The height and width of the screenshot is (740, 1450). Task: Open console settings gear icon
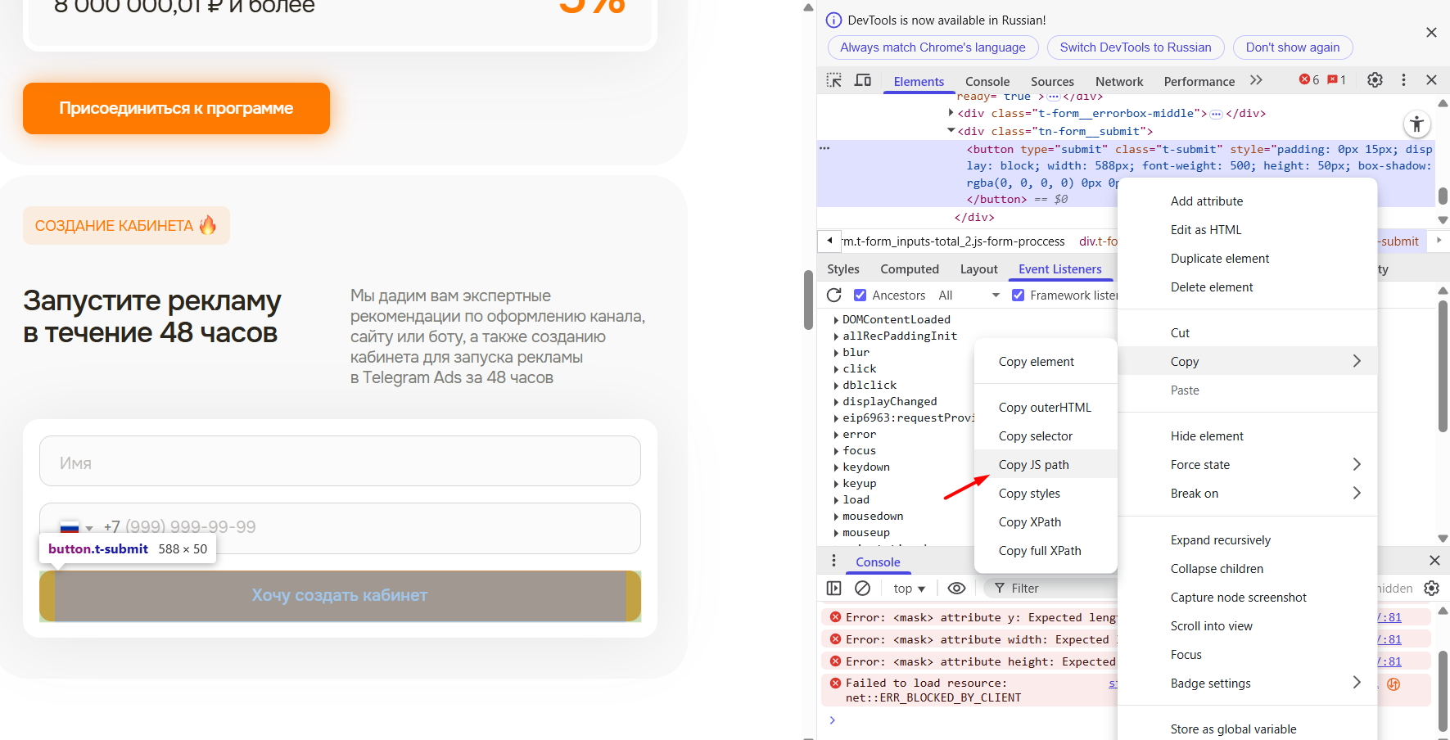[x=1431, y=588]
